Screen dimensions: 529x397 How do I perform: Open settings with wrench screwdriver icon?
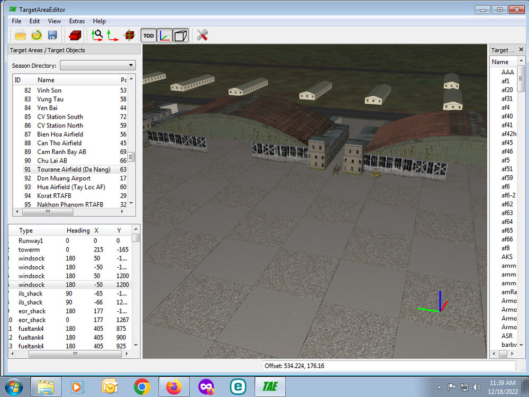(202, 35)
